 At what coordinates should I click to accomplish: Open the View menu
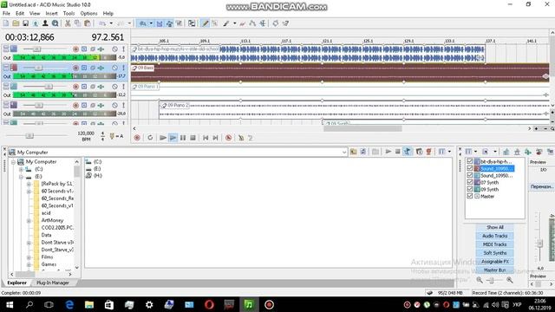35,14
